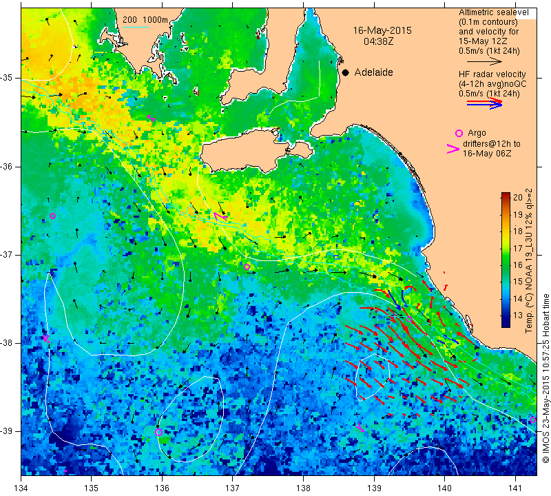Select the 'drifters@12h to' legend text
551x496 pixels.
coord(492,144)
